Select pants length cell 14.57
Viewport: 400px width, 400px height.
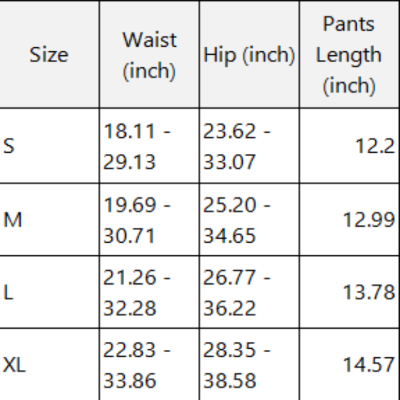349,364
